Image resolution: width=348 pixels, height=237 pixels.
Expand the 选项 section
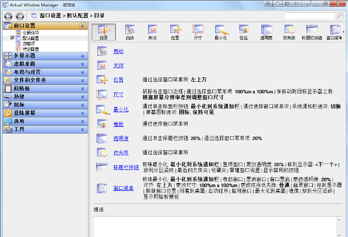click(46, 121)
